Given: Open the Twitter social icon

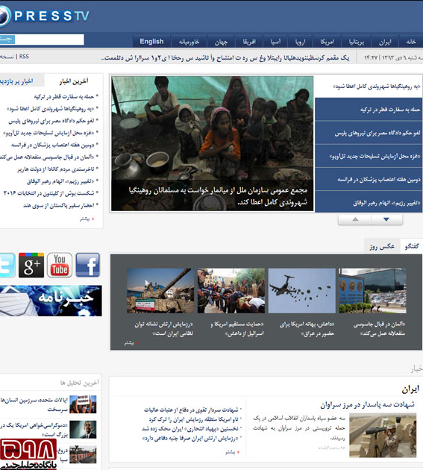Looking at the screenshot, I should tap(7, 265).
